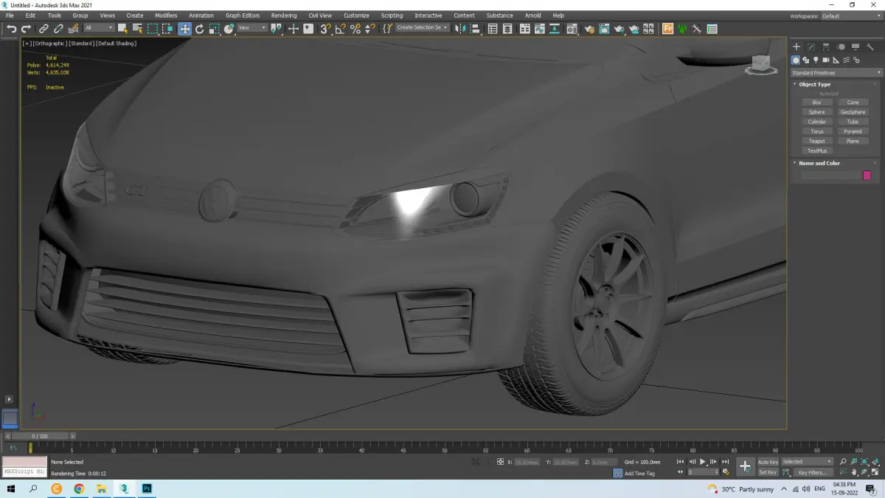
Task: Open the key mode 'Selected' dropdown
Action: pyautogui.click(x=807, y=462)
